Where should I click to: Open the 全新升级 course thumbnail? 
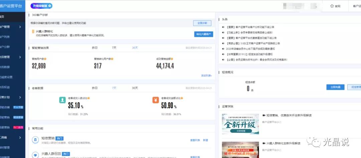pos(240,124)
